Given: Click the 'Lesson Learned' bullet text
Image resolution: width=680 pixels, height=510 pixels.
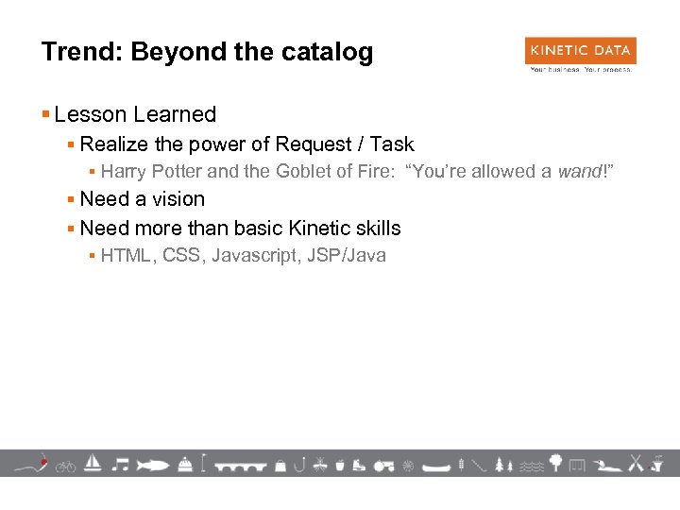Looking at the screenshot, I should [135, 114].
